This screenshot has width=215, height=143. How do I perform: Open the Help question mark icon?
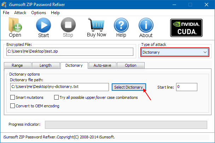tap(121, 28)
